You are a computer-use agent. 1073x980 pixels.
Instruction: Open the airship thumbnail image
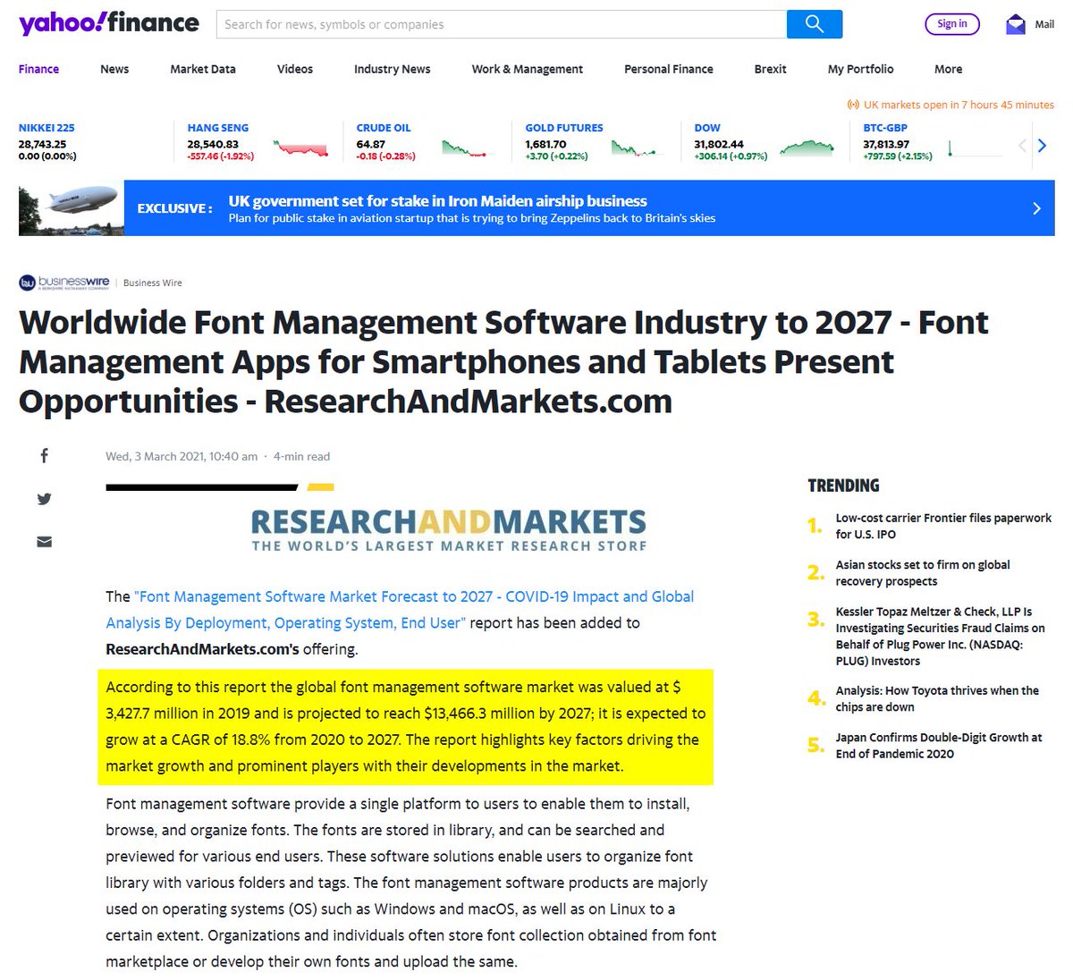[x=72, y=208]
